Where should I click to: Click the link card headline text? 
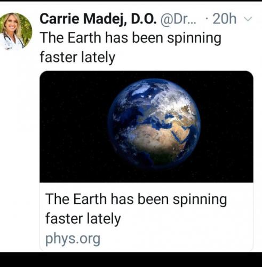tap(136, 209)
